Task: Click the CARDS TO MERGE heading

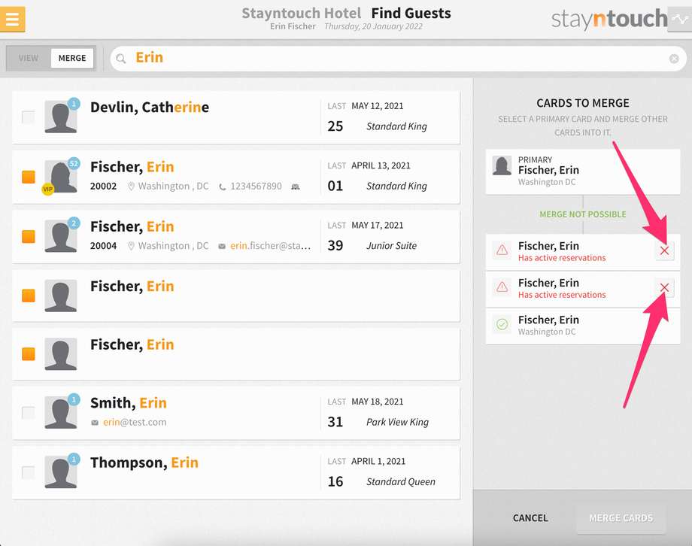Action: click(x=583, y=103)
